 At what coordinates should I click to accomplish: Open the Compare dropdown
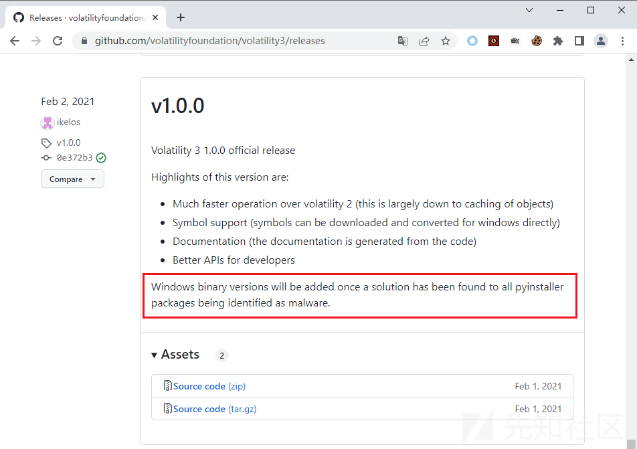tap(72, 179)
